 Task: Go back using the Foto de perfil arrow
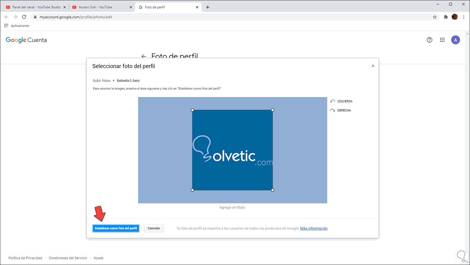[x=144, y=56]
